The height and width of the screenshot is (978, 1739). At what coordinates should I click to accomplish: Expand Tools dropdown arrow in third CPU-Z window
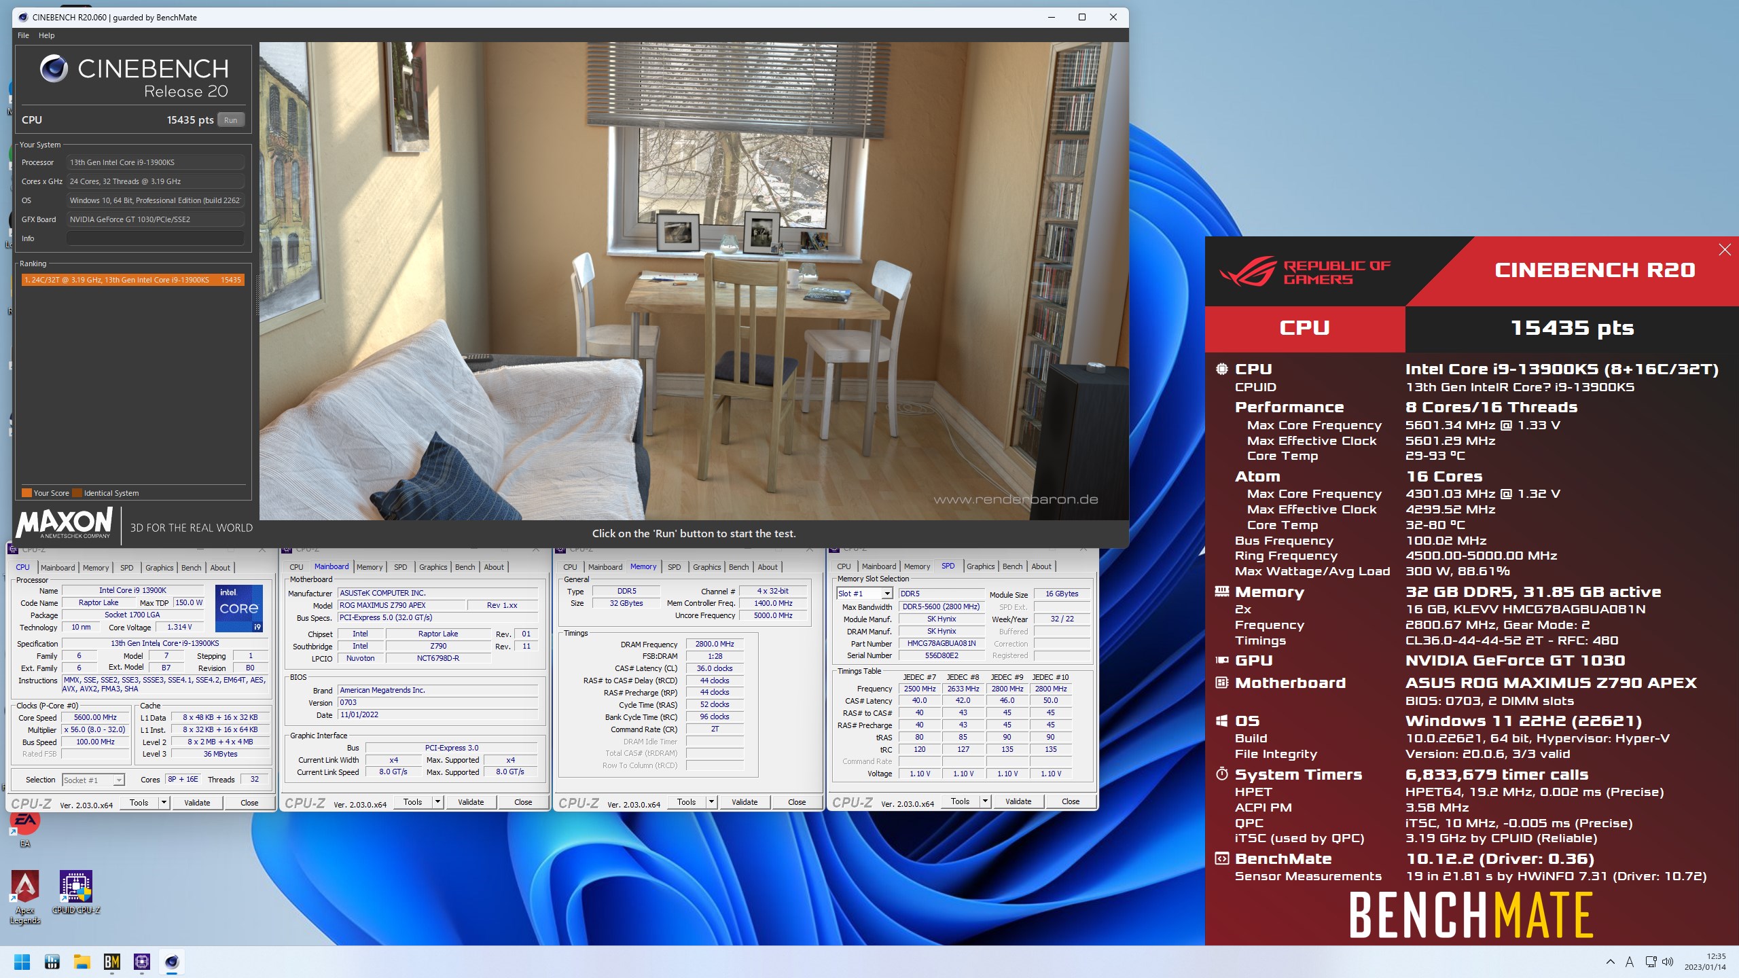711,802
